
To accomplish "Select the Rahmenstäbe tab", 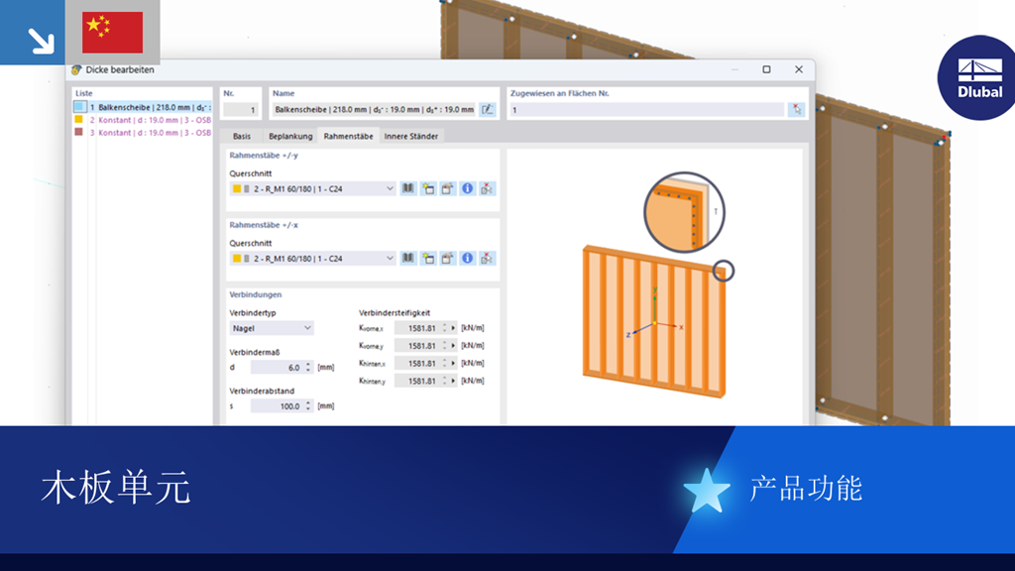I will pyautogui.click(x=348, y=136).
